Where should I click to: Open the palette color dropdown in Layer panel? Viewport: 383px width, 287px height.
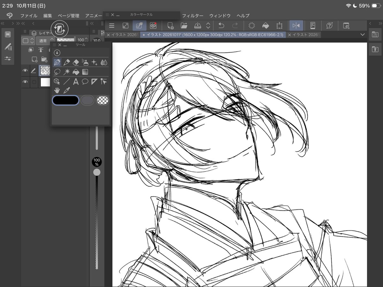pos(28,40)
